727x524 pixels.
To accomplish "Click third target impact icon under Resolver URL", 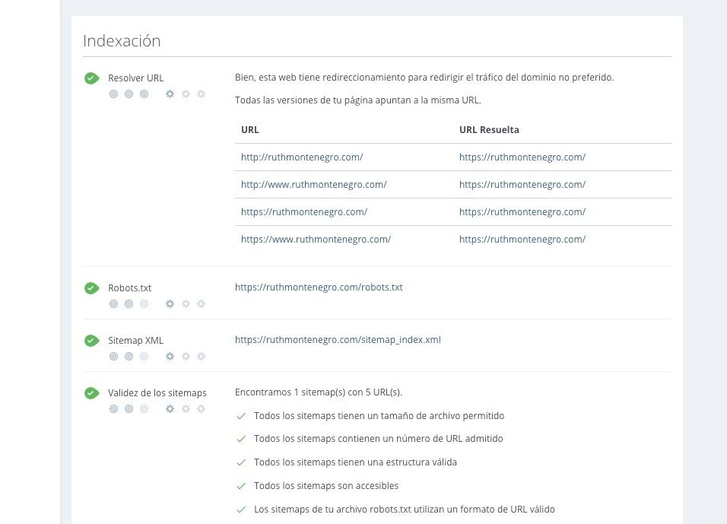I will click(144, 94).
